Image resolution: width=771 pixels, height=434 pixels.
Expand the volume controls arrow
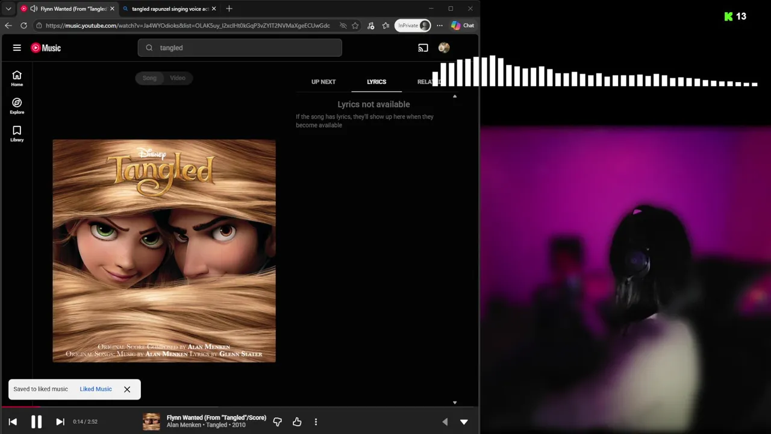pyautogui.click(x=445, y=422)
